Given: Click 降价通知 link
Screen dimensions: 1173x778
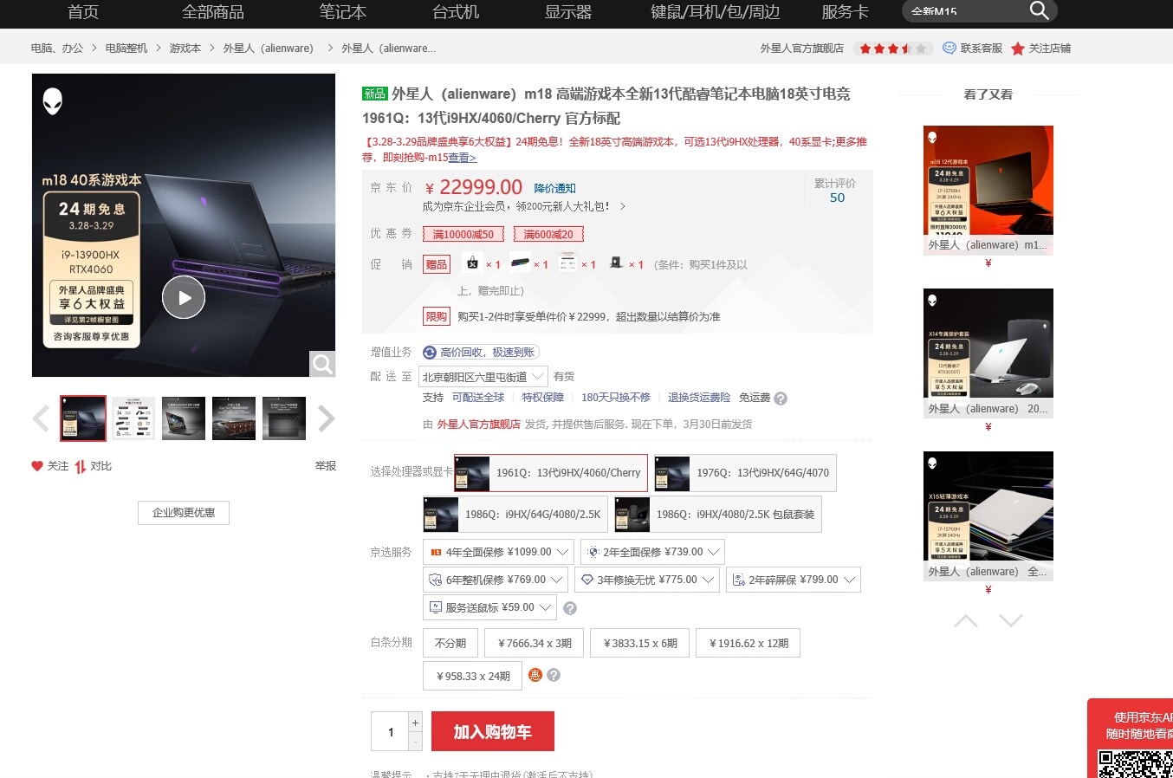Looking at the screenshot, I should click(555, 189).
